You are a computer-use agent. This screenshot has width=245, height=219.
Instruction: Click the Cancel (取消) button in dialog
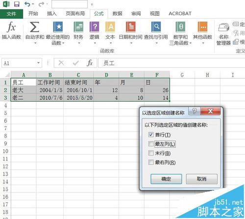point(202,179)
